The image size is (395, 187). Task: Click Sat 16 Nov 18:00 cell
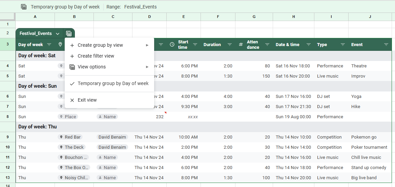(293, 66)
